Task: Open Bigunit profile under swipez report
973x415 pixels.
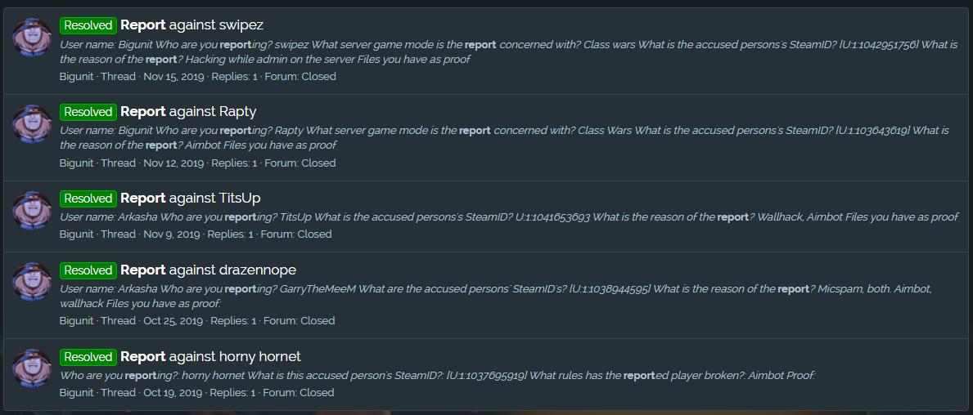Action: (76, 77)
